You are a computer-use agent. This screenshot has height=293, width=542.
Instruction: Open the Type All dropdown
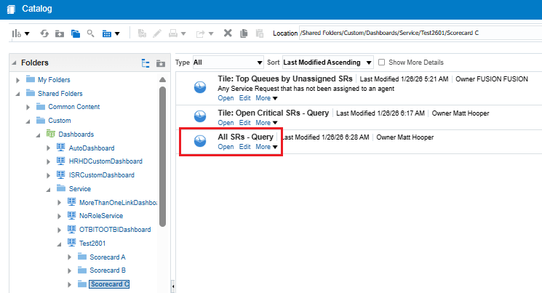tap(228, 63)
